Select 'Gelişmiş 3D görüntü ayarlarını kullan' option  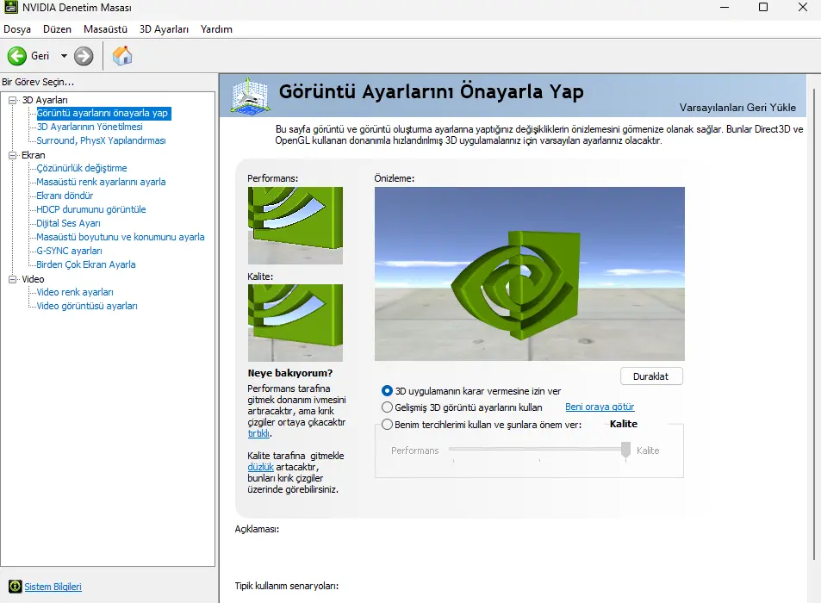click(387, 407)
